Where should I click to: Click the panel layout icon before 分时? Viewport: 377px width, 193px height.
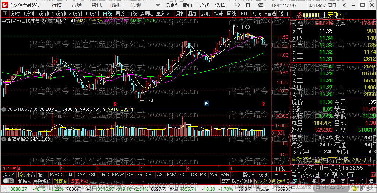click(5, 14)
